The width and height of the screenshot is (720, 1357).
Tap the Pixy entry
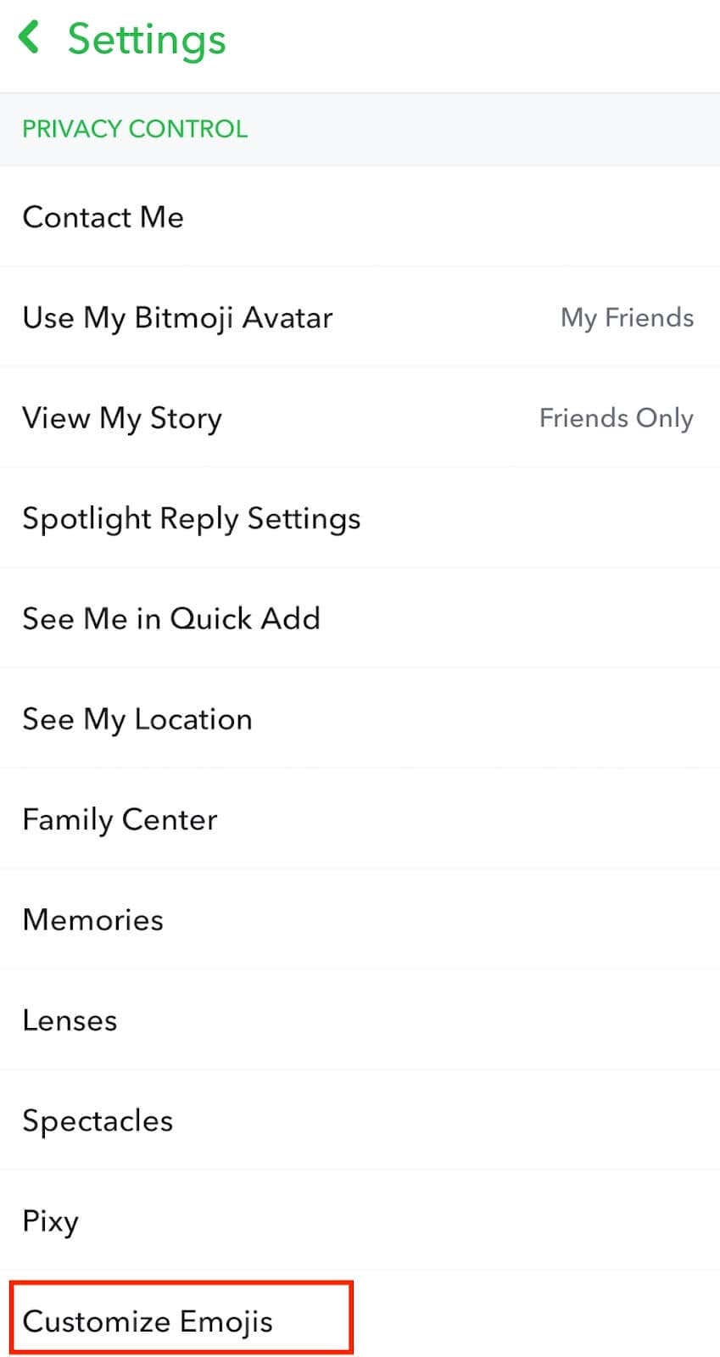(x=51, y=1221)
